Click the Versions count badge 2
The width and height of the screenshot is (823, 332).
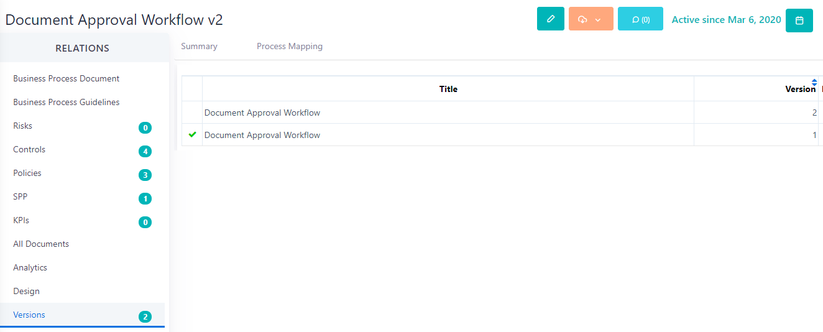[145, 317]
